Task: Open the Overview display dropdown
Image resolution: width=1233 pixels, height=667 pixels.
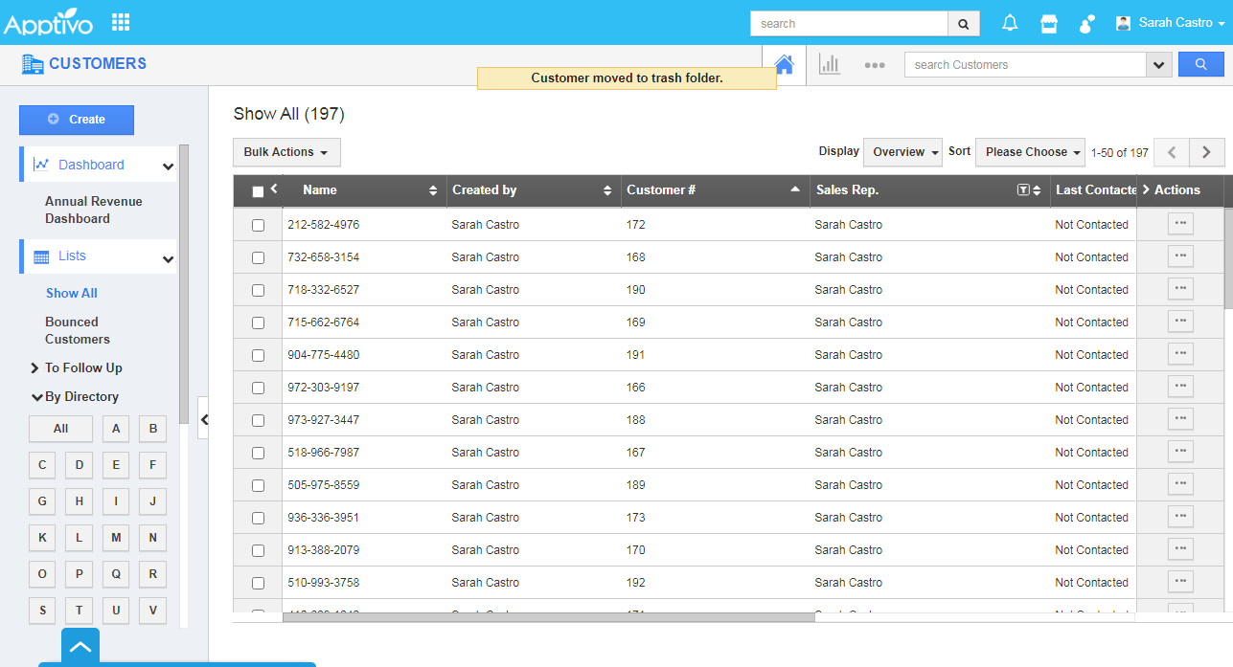Action: click(902, 152)
